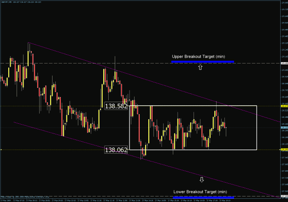Select the Lower Breakout Target (min) label
Image resolution: width=288 pixels, height=202 pixels.
point(200,192)
